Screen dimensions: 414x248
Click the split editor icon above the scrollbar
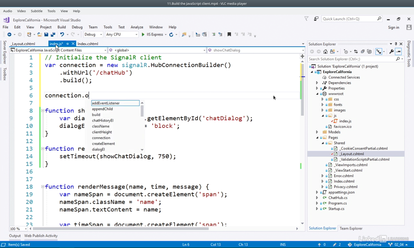pyautogui.click(x=302, y=56)
